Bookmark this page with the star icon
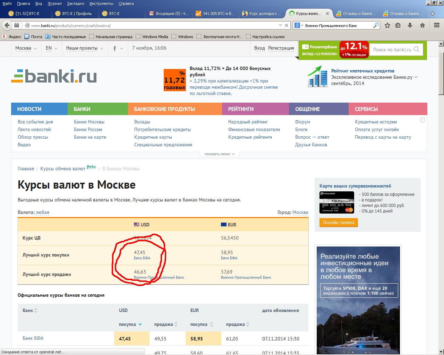The height and width of the screenshot is (355, 444). coord(387,25)
